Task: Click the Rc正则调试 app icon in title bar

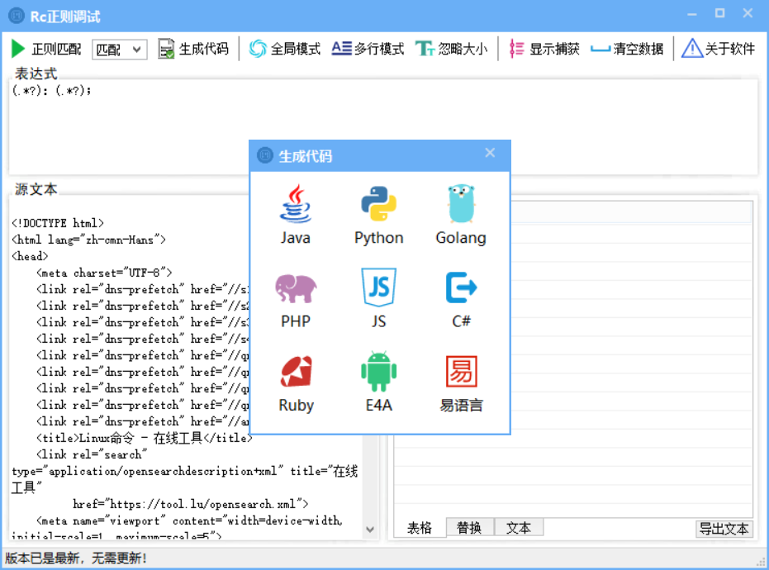Action: 17,16
